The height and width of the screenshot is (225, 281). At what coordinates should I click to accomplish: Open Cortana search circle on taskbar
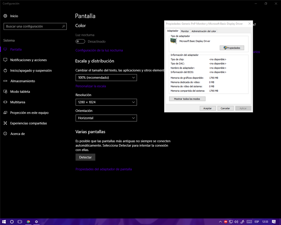point(12,222)
